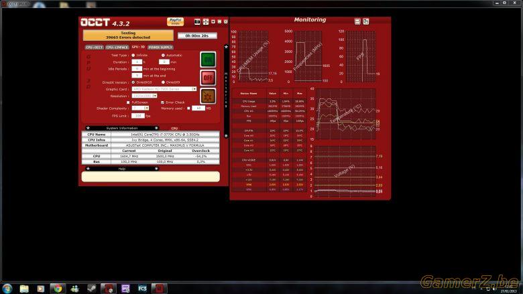Open Google Chrome from the taskbar
This screenshot has width=523, height=294.
[x=58, y=289]
